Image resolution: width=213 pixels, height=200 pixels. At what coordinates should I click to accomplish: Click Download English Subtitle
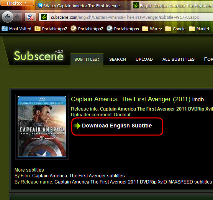117,126
